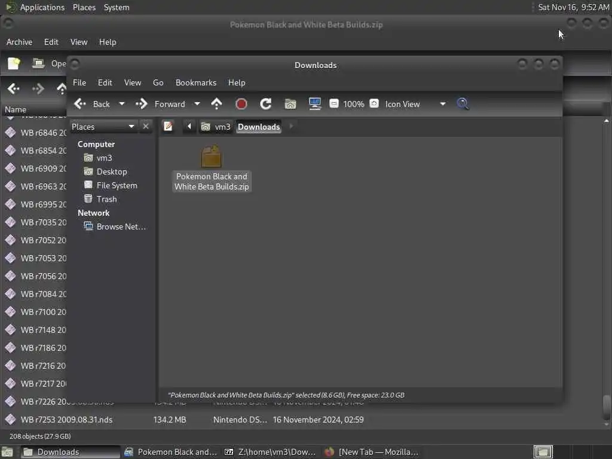Open the Go menu

pos(158,82)
